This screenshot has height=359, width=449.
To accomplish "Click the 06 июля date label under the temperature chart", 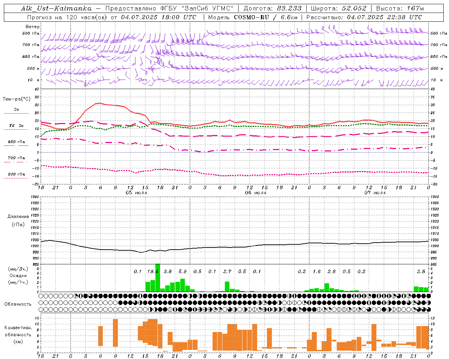I will tap(256, 193).
